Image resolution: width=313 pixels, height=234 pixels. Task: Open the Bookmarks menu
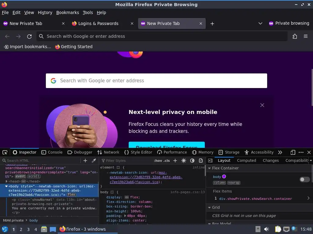click(68, 12)
